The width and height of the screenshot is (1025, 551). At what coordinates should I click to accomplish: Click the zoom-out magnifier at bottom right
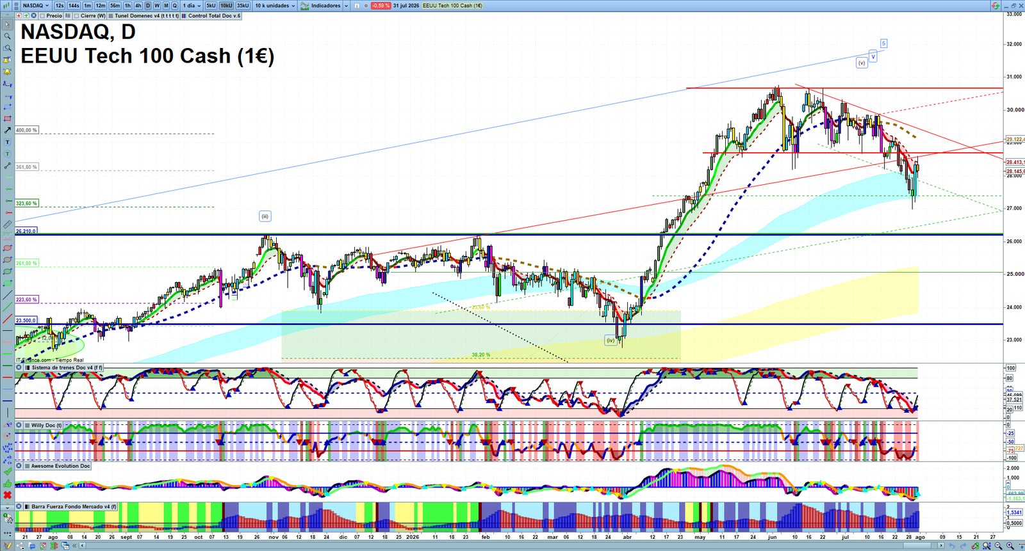[999, 546]
